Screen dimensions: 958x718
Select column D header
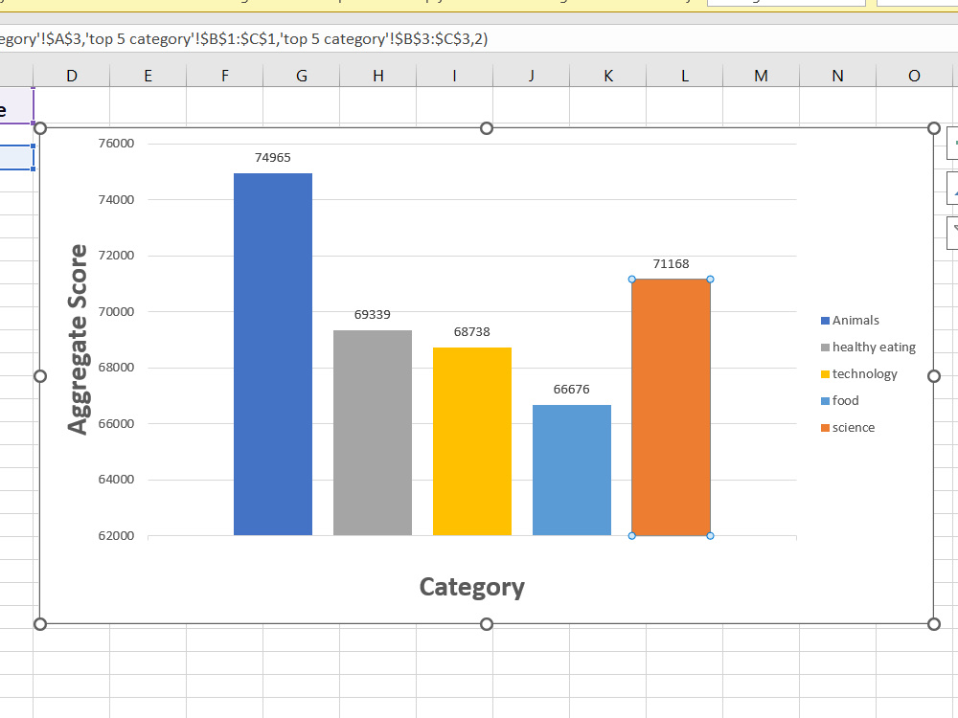coord(72,76)
